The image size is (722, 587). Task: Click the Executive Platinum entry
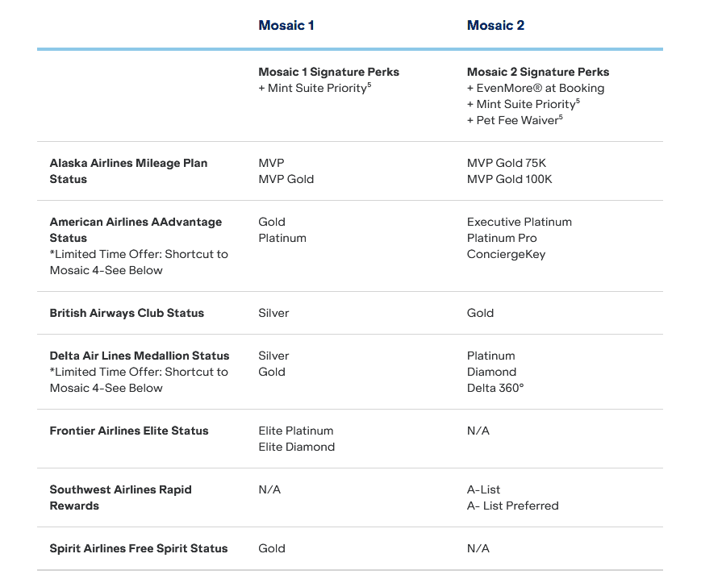[x=520, y=222]
